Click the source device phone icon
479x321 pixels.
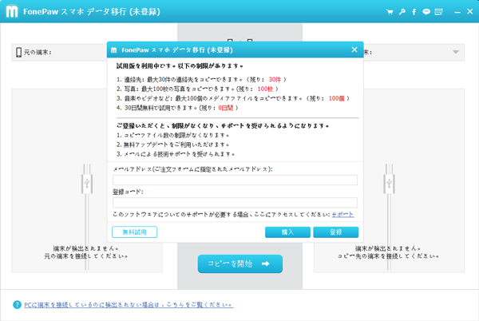tap(18, 52)
